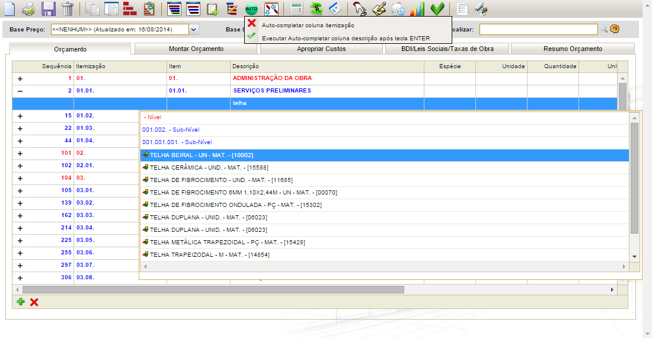
Task: Expand row 01. Administração da Obra
Action: (20, 79)
